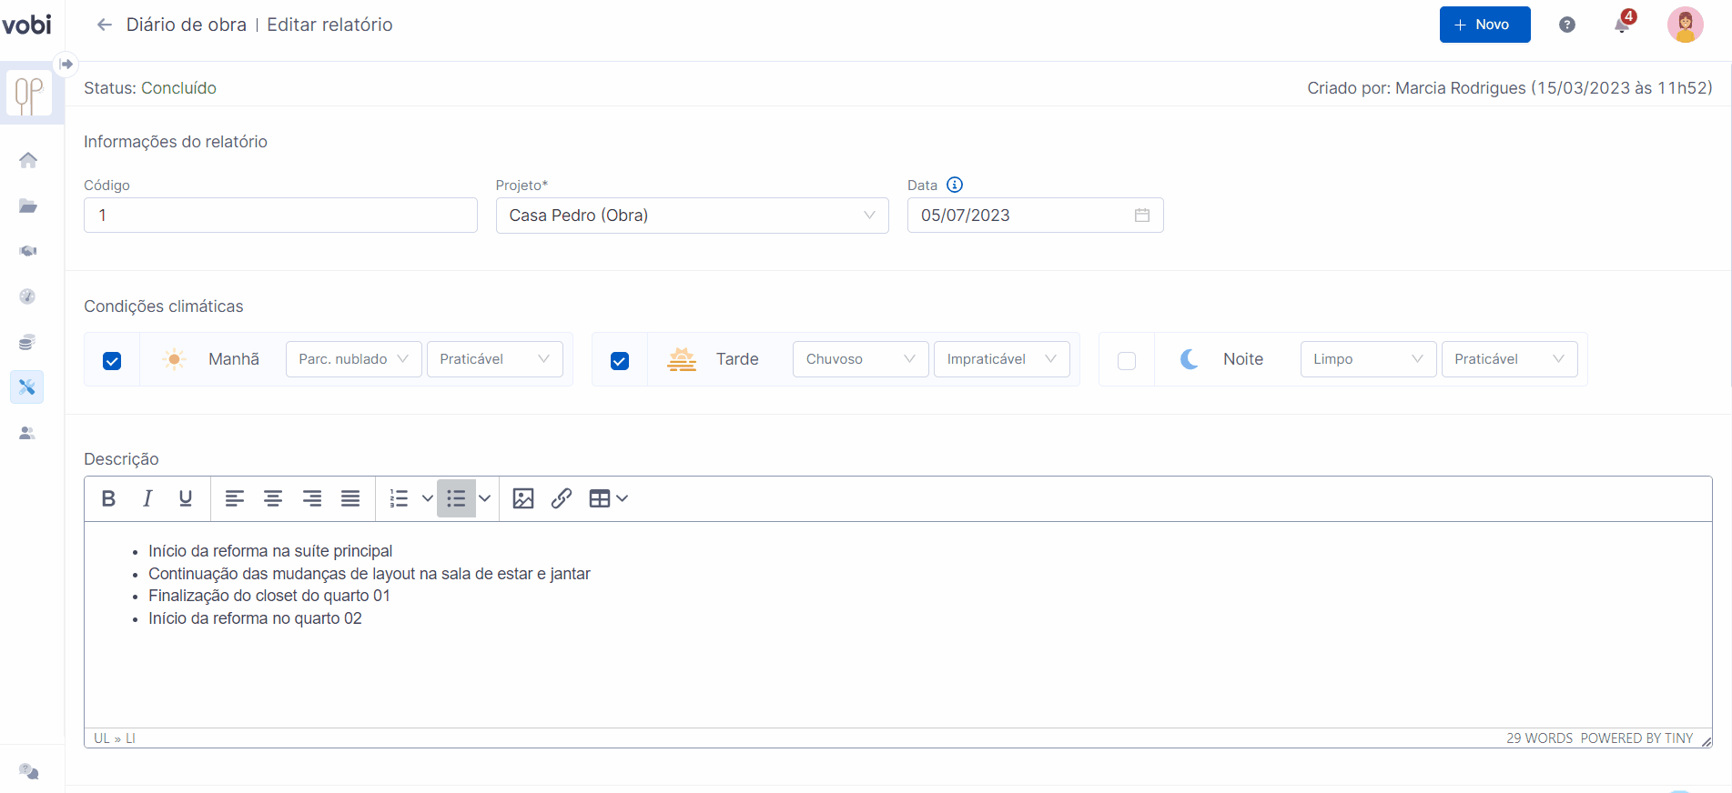Image resolution: width=1732 pixels, height=793 pixels.
Task: Open the home icon in sidebar
Action: (28, 160)
